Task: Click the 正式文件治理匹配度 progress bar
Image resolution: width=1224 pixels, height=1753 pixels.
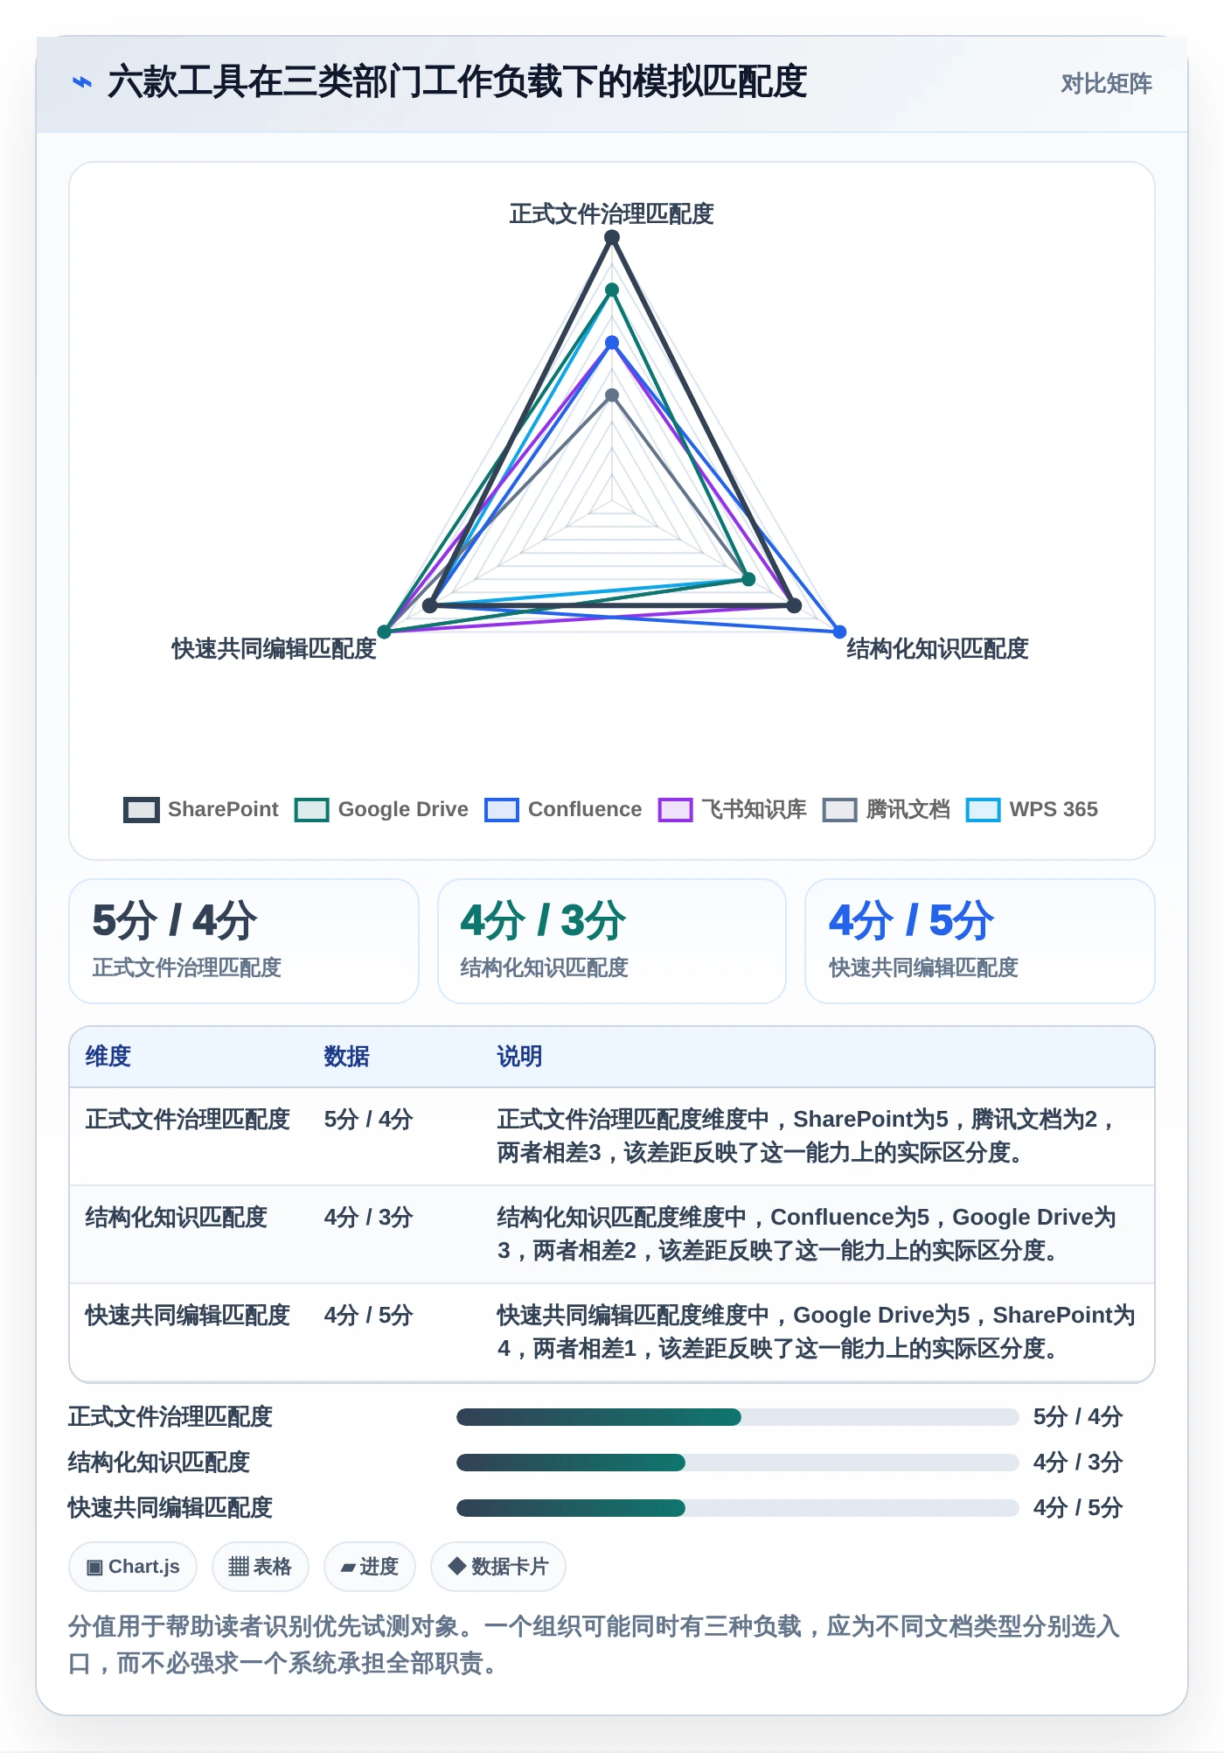Action: 738,1417
